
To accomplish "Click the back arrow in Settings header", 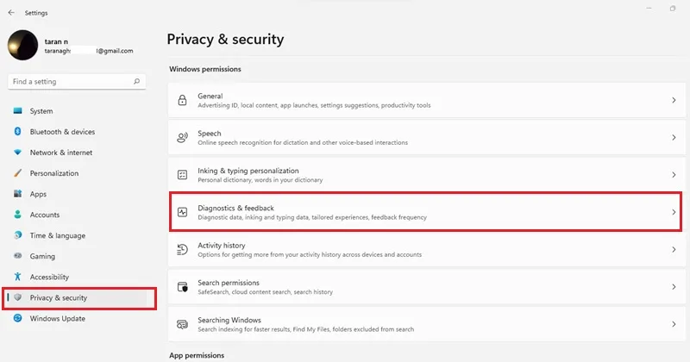I will [x=11, y=13].
